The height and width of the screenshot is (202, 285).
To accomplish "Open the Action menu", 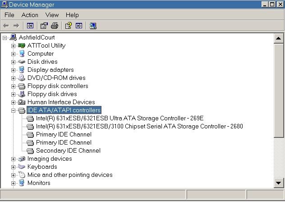I will coord(30,15).
